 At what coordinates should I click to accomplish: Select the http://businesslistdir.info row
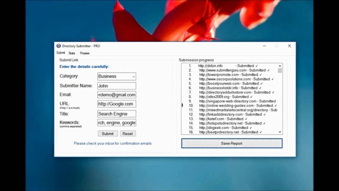click(x=230, y=88)
